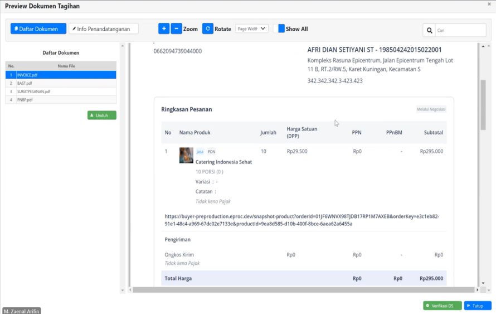This screenshot has height=314, width=496.
Task: Click the Verifikasi DS button
Action: tap(442, 306)
